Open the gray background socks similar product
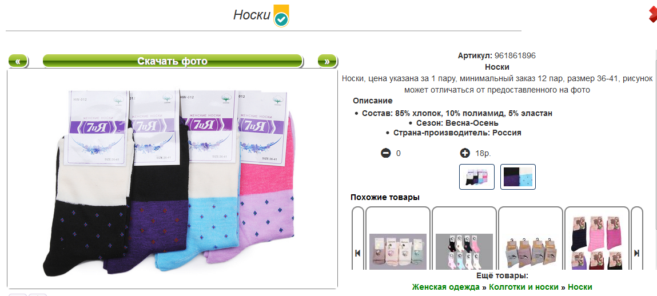The width and height of the screenshot is (657, 296). [464, 251]
